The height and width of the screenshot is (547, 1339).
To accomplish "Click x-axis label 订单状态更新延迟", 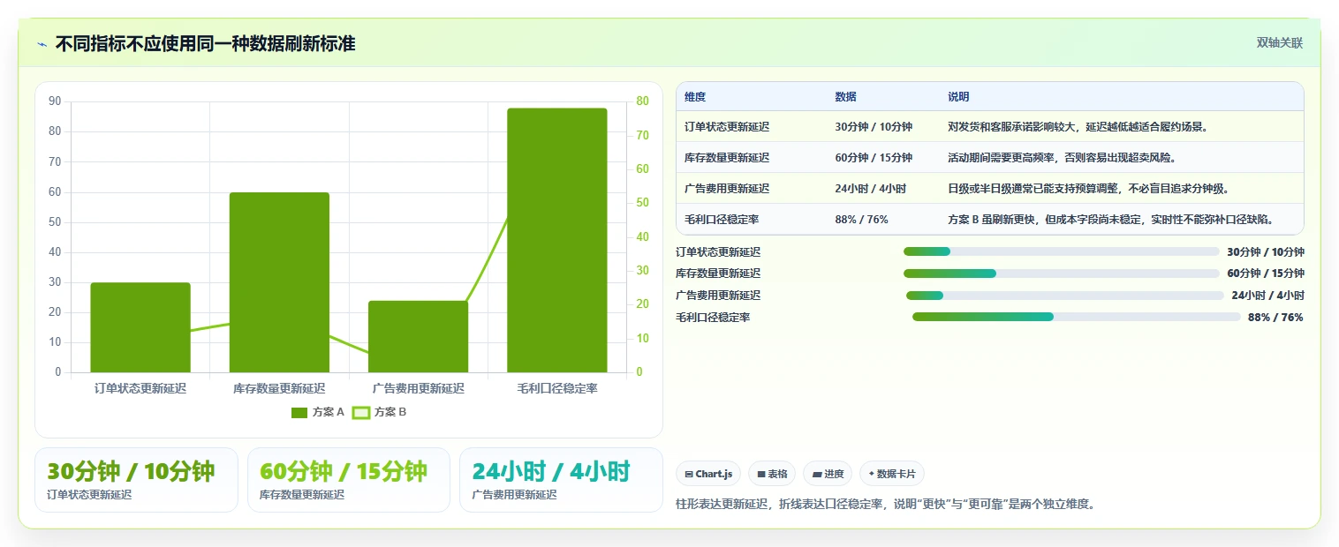I will point(140,388).
